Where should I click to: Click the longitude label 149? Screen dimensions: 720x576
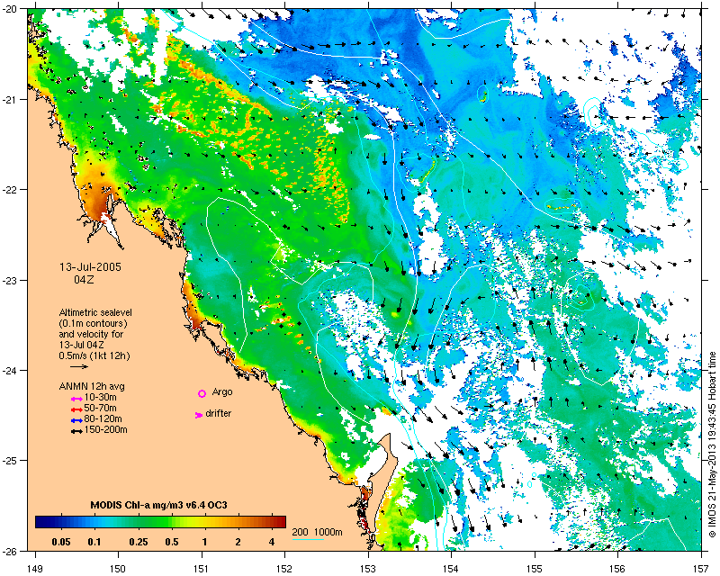(x=35, y=569)
